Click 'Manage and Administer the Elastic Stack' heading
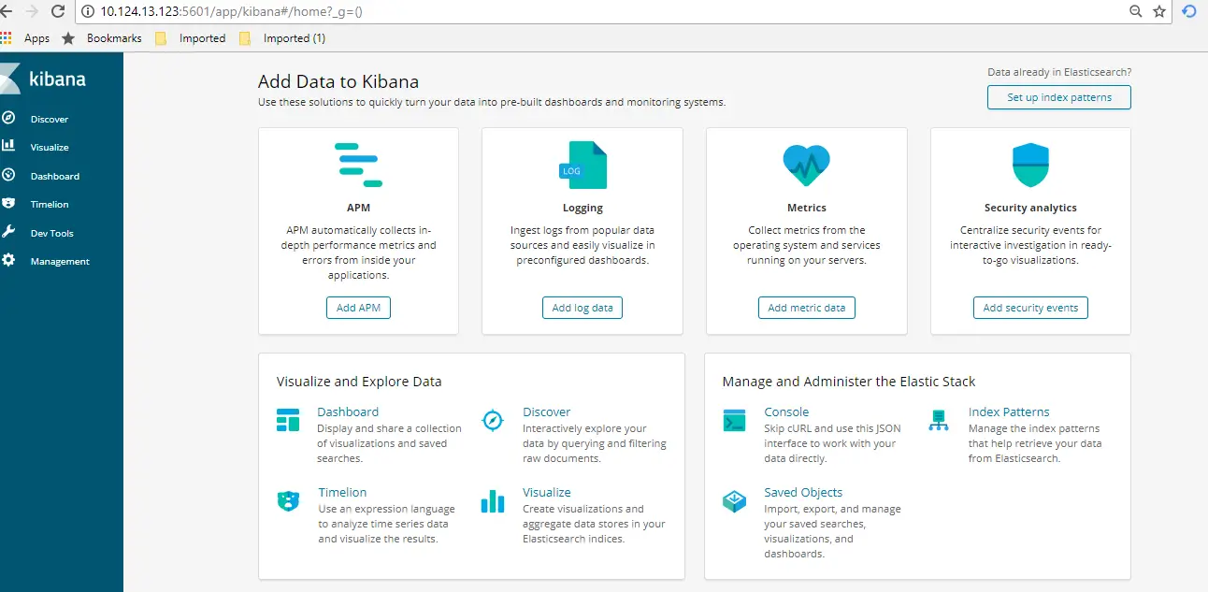 tap(849, 382)
